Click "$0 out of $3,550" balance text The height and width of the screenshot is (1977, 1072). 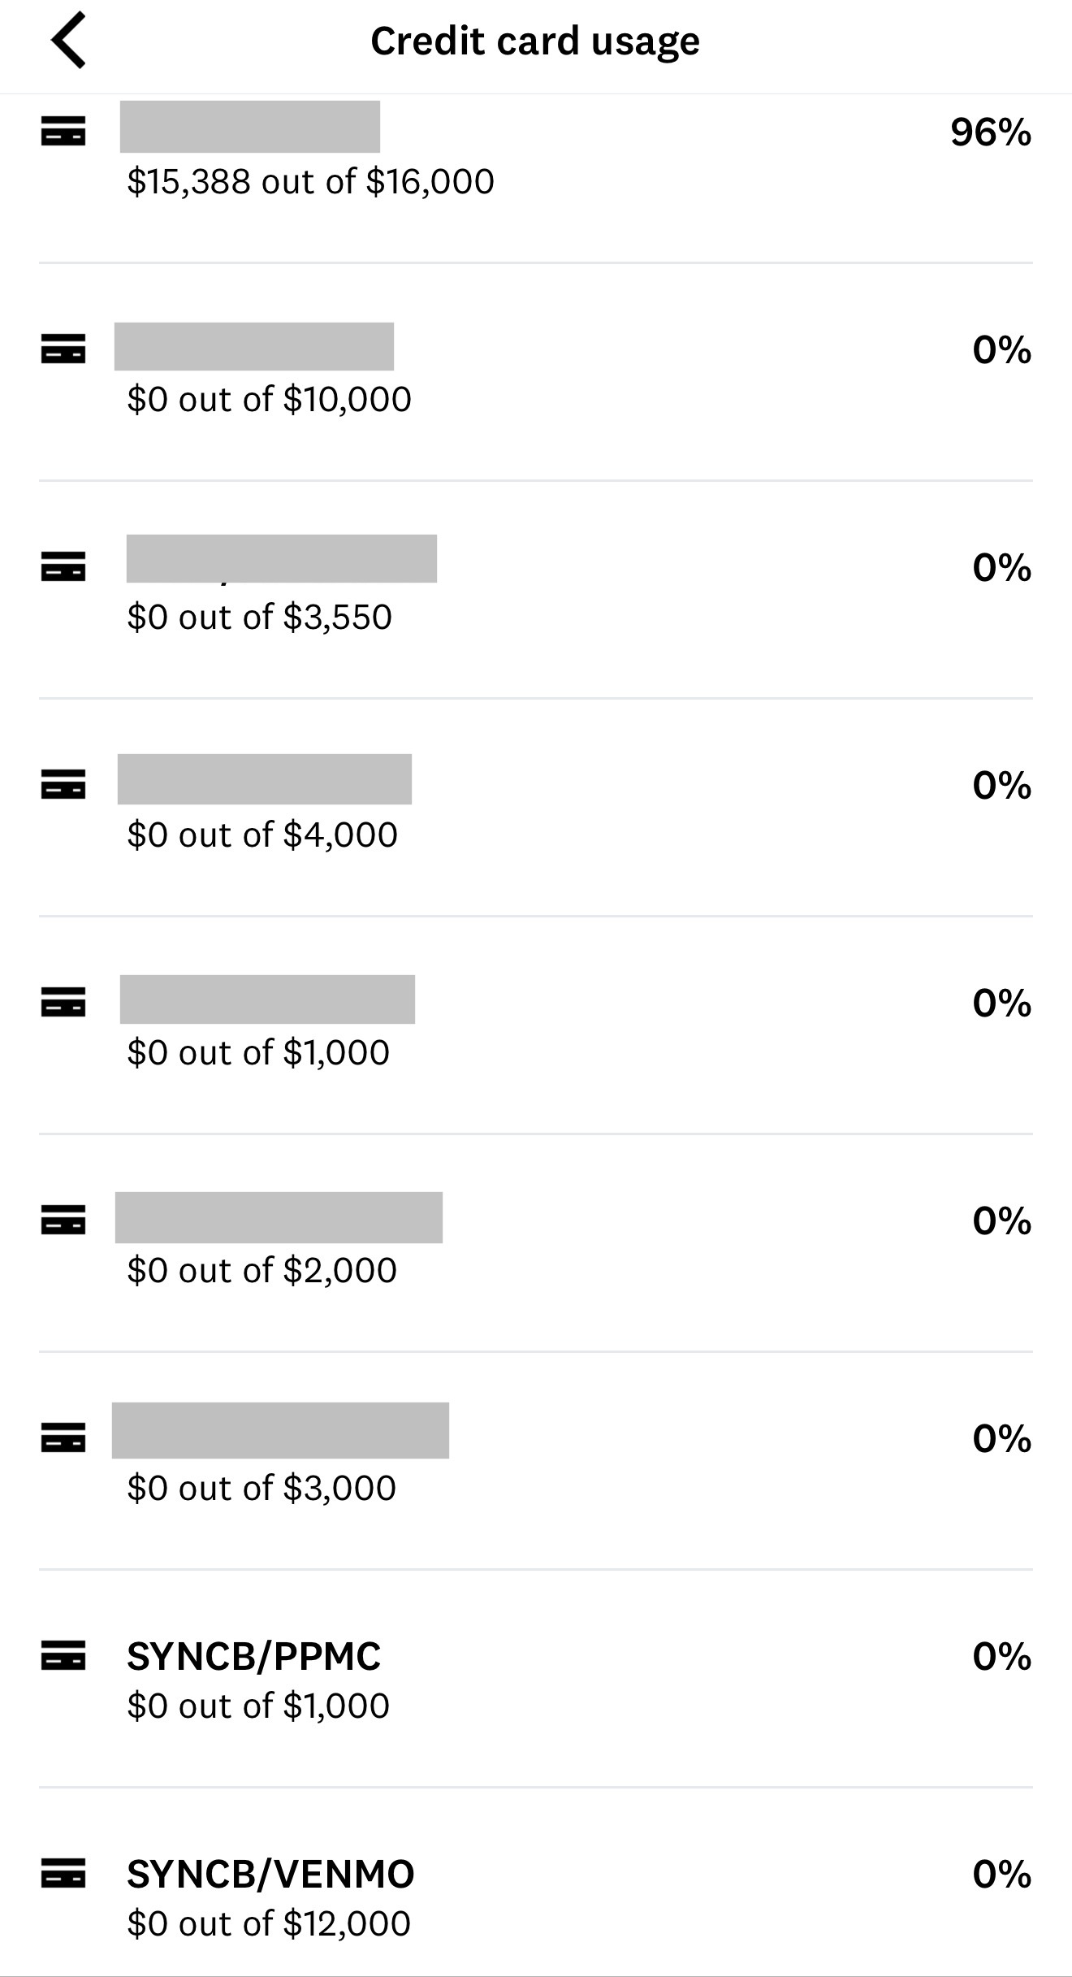pyautogui.click(x=259, y=618)
